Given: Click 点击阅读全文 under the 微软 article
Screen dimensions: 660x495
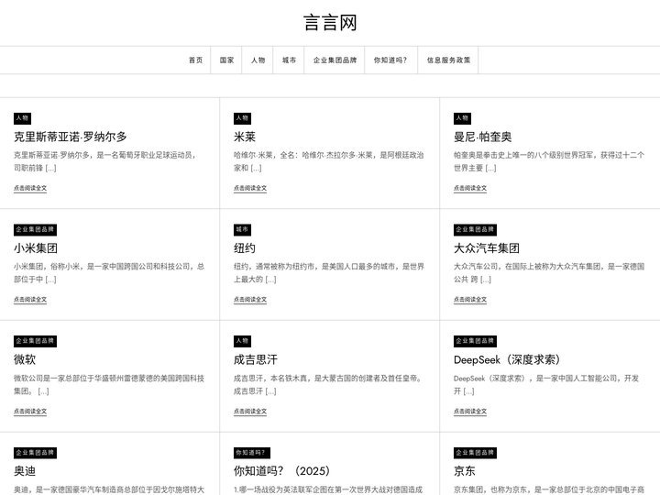Looking at the screenshot, I should point(30,412).
